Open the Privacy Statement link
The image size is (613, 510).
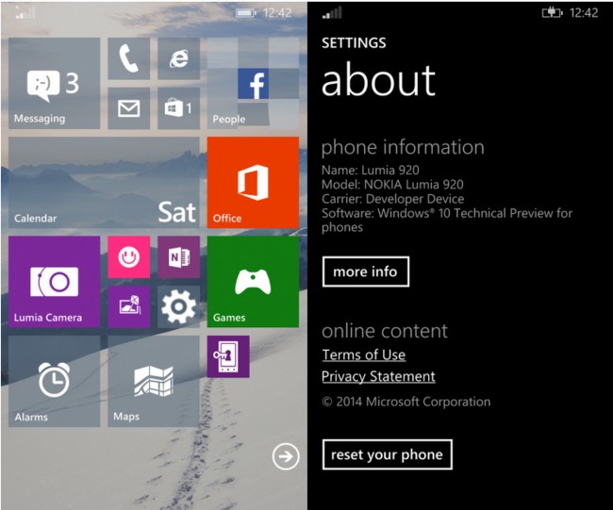pos(378,376)
